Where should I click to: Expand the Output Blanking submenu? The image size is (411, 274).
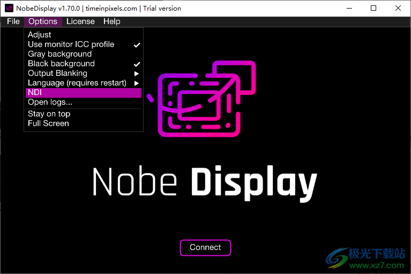pos(84,73)
